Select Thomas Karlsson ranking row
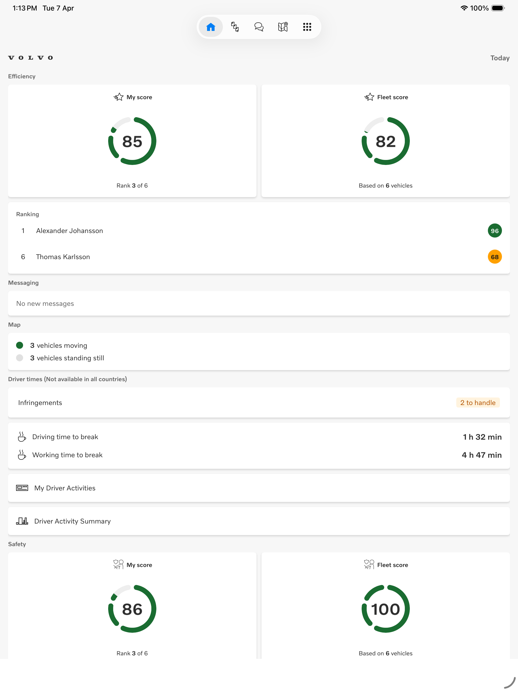This screenshot has width=518, height=691. [x=259, y=257]
